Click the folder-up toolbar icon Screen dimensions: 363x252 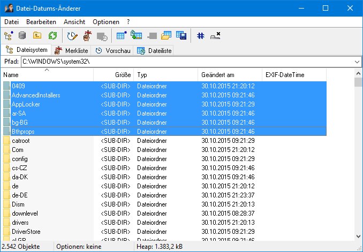(37, 36)
